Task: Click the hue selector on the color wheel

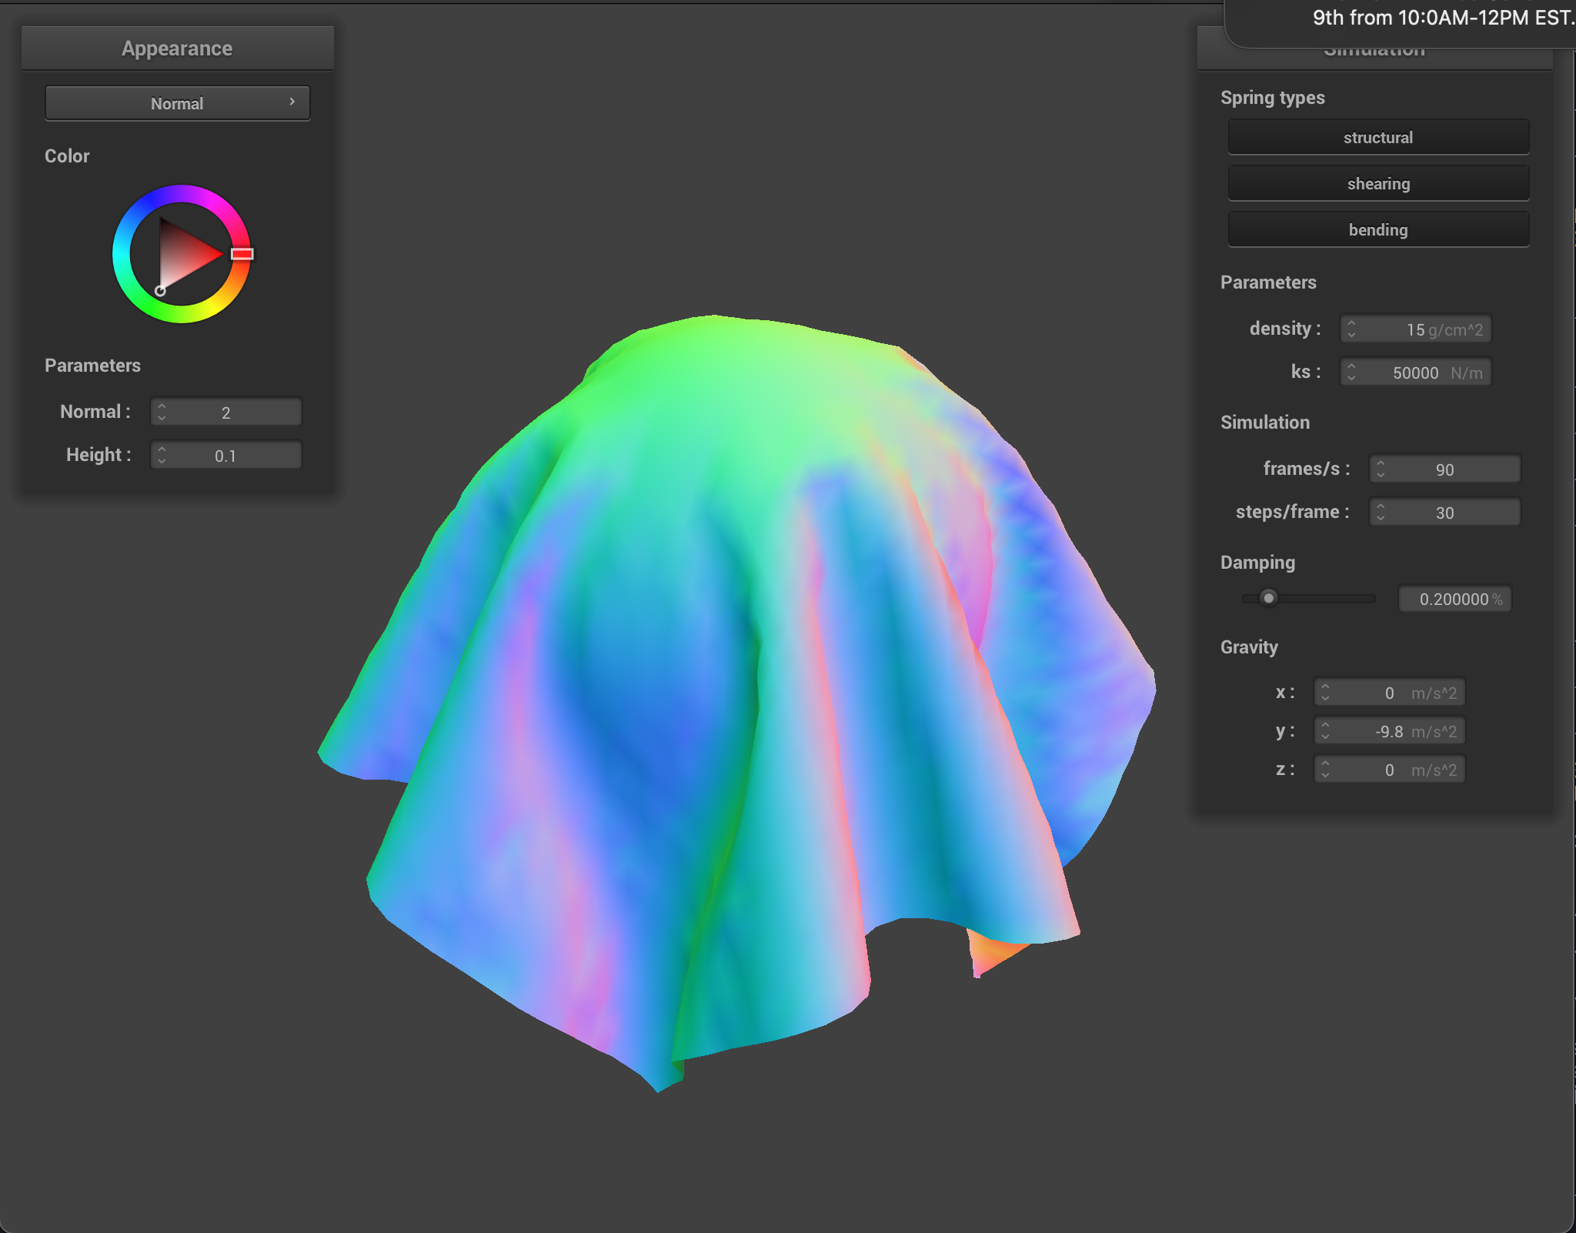Action: [242, 254]
